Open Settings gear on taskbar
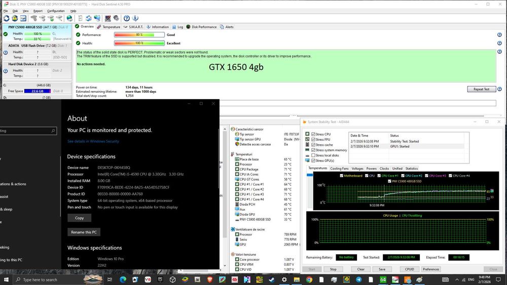 click(x=284, y=279)
